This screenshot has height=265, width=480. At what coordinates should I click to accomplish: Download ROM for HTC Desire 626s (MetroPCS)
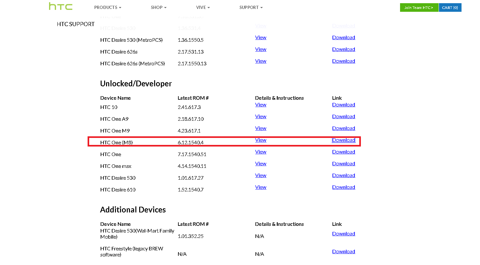[343, 61]
